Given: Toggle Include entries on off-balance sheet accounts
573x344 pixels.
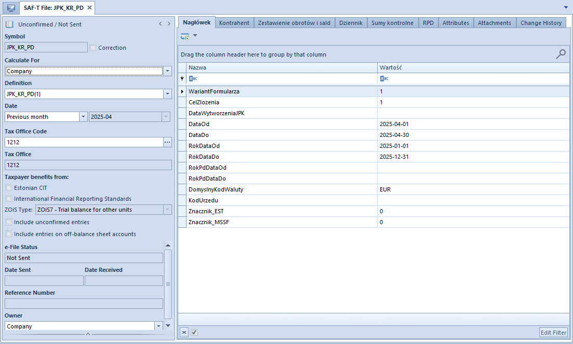Looking at the screenshot, I should (9, 234).
